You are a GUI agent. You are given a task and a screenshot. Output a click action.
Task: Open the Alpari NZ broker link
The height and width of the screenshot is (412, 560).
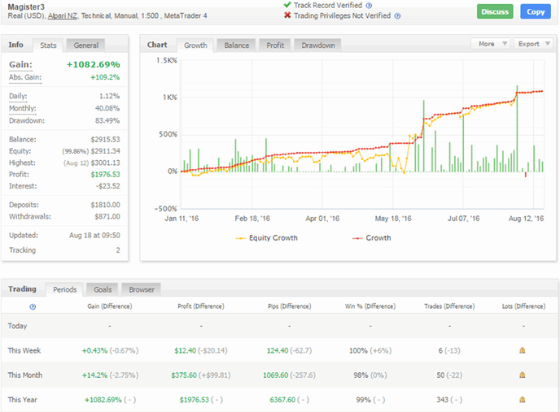tap(62, 15)
